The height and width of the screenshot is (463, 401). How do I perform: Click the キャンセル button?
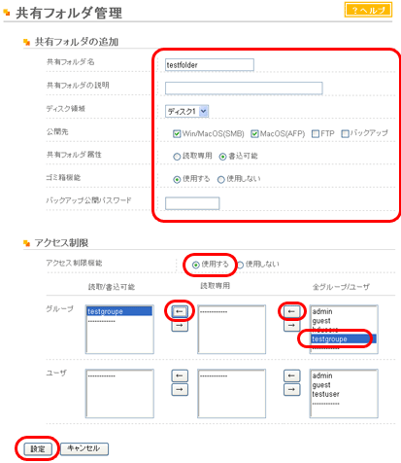tap(84, 448)
